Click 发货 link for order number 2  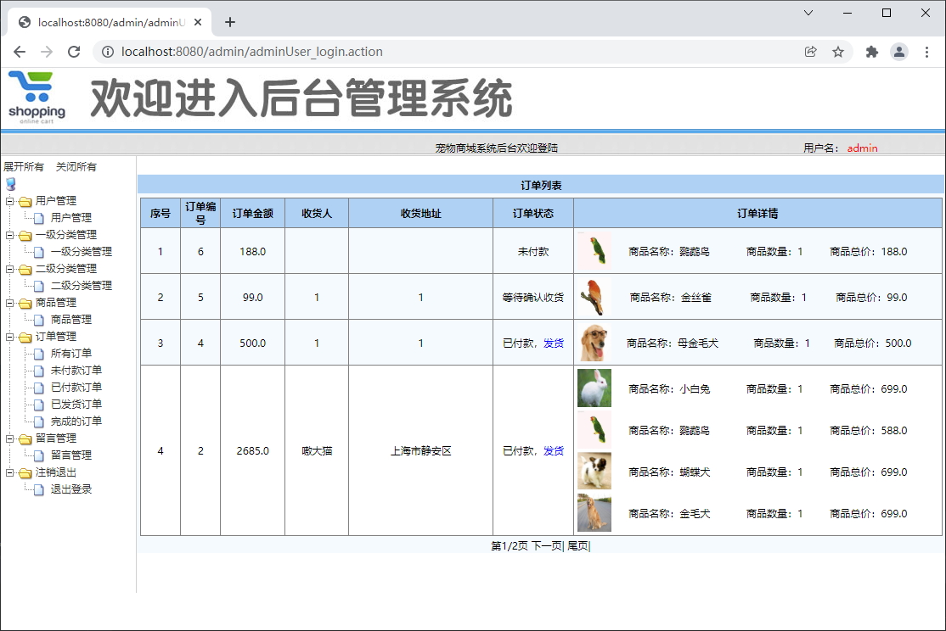pos(554,451)
